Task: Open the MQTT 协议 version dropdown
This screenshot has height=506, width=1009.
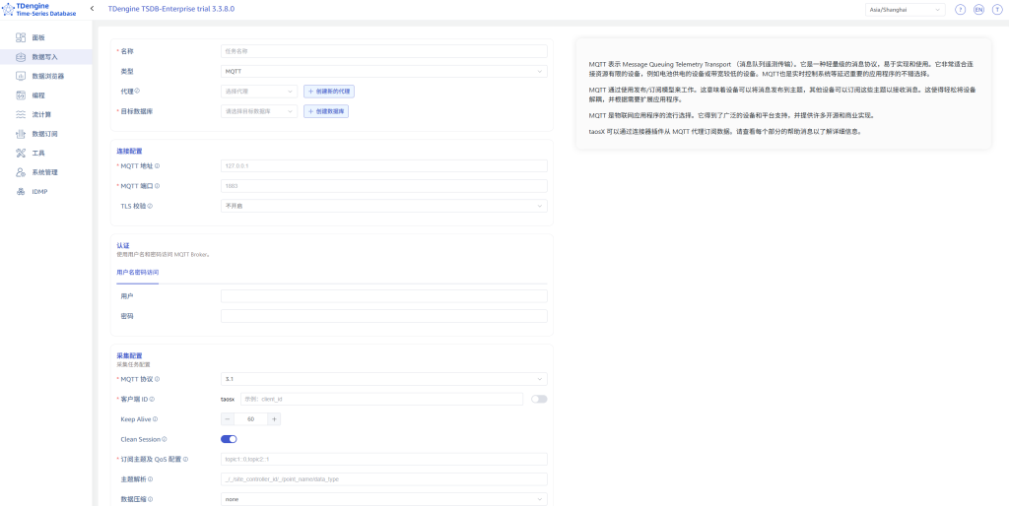Action: point(383,379)
